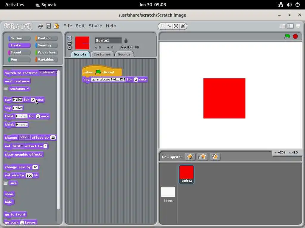305x228 pixels.
Task: Open the system volume indicator
Action: pos(289,5)
